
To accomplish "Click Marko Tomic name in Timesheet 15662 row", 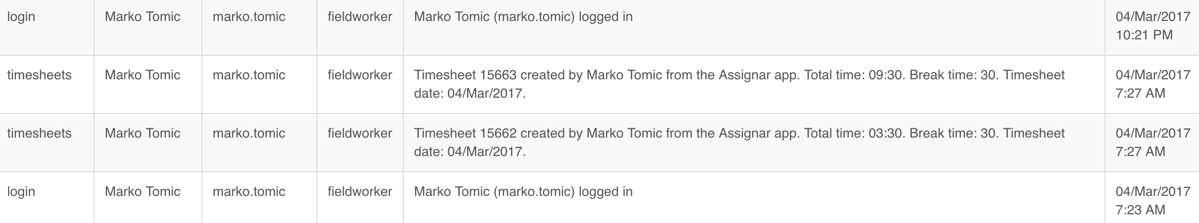I will click(142, 133).
